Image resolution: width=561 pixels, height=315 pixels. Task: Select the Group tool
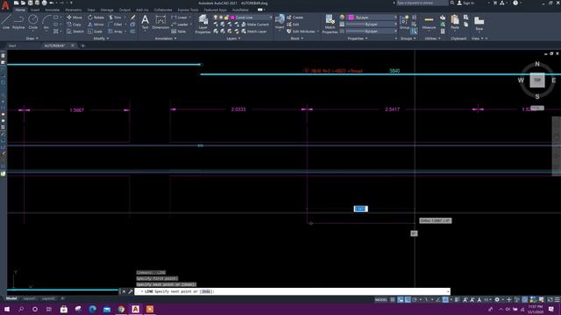coord(404,22)
